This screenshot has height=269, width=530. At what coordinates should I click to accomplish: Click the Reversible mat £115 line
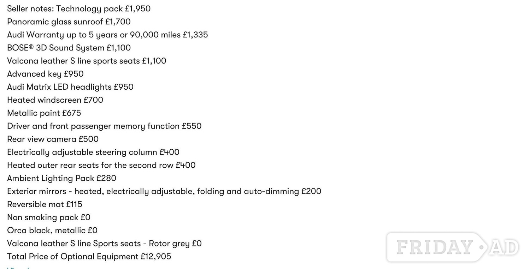coord(45,205)
